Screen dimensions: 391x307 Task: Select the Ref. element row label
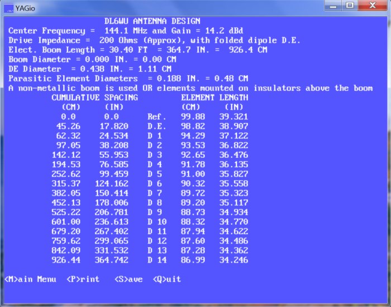pyautogui.click(x=156, y=117)
